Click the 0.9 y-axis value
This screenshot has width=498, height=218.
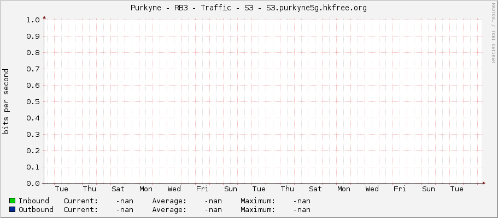(33, 37)
